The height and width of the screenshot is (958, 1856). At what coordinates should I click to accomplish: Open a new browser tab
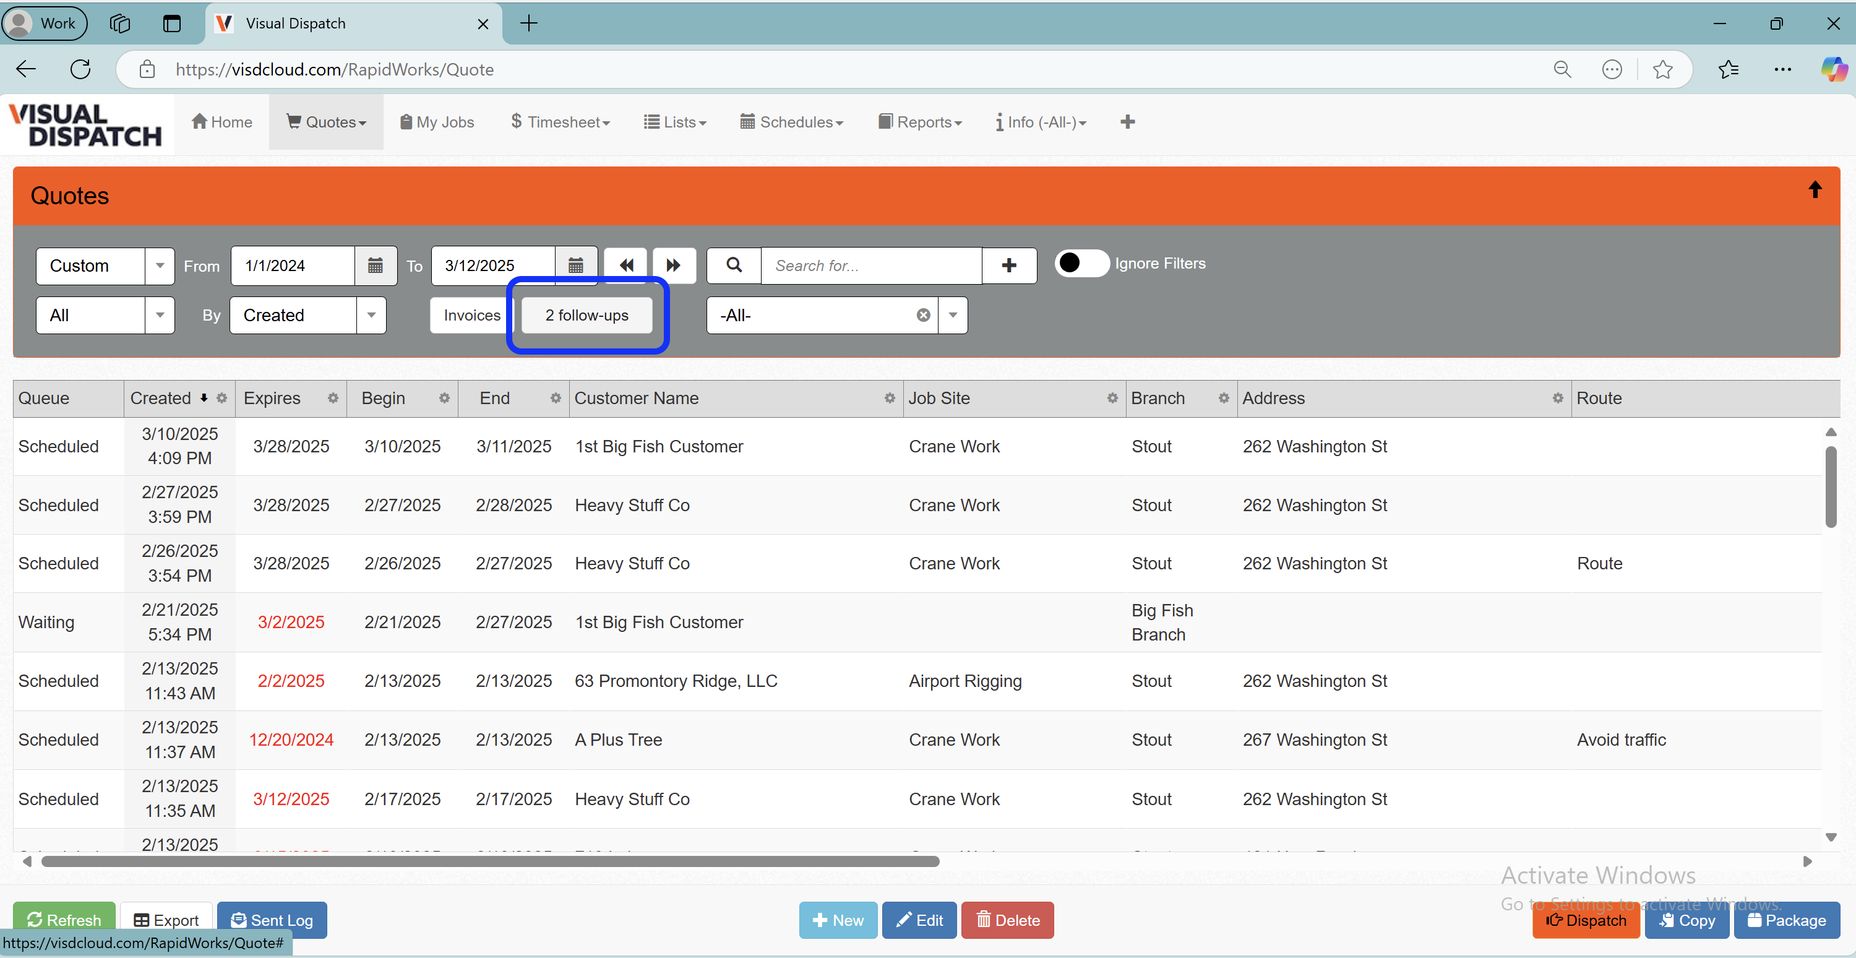pyautogui.click(x=529, y=23)
